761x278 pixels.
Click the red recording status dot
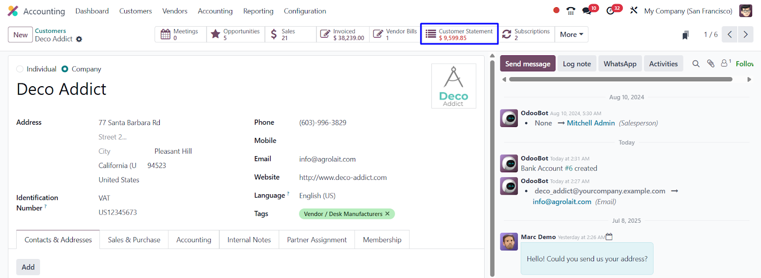click(556, 10)
